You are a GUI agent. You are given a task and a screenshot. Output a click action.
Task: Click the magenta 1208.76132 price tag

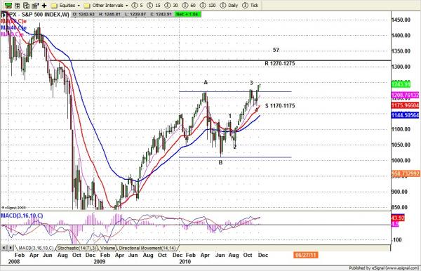pos(405,95)
